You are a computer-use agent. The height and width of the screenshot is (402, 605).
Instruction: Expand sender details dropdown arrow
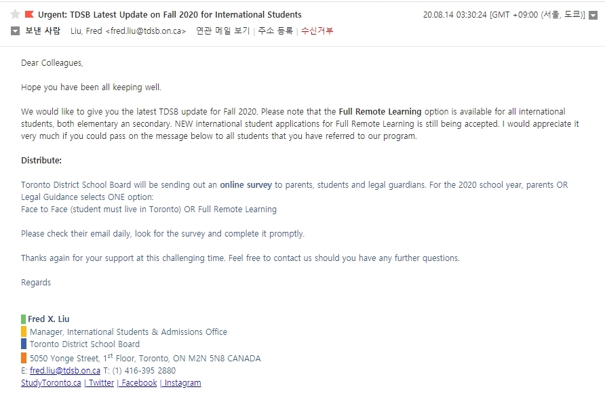(x=15, y=31)
